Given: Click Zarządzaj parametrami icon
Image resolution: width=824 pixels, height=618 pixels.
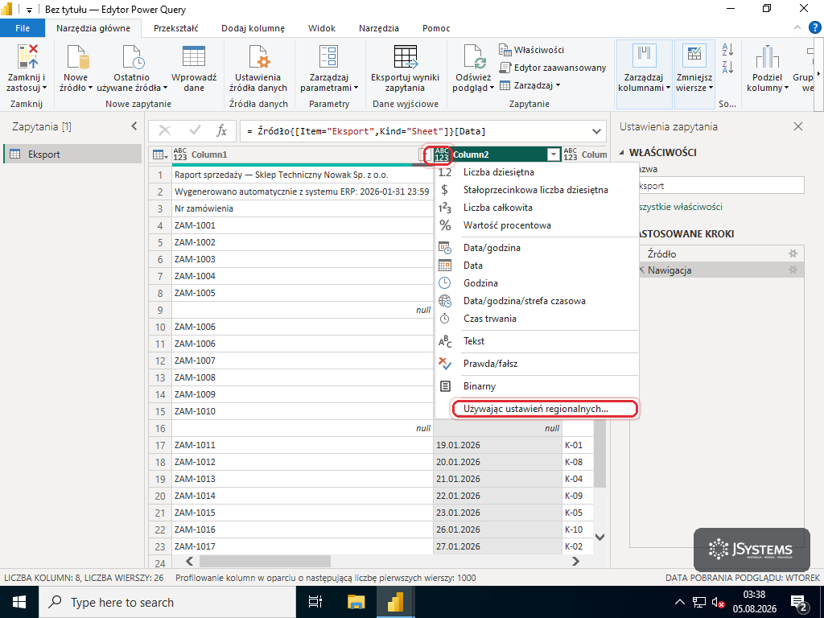Looking at the screenshot, I should pos(328,57).
